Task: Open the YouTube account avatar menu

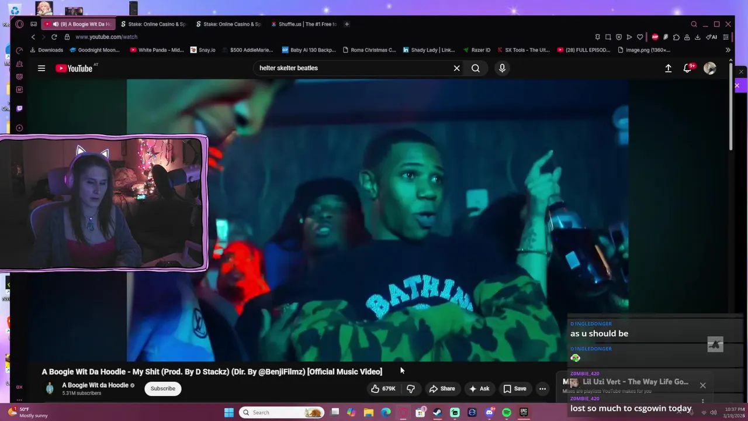Action: (710, 68)
